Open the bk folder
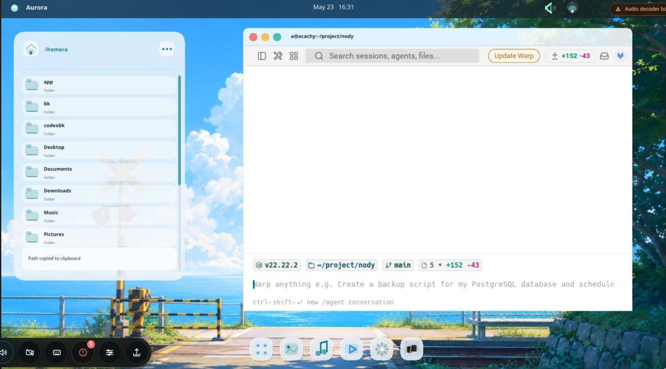666x369 pixels. [x=99, y=107]
